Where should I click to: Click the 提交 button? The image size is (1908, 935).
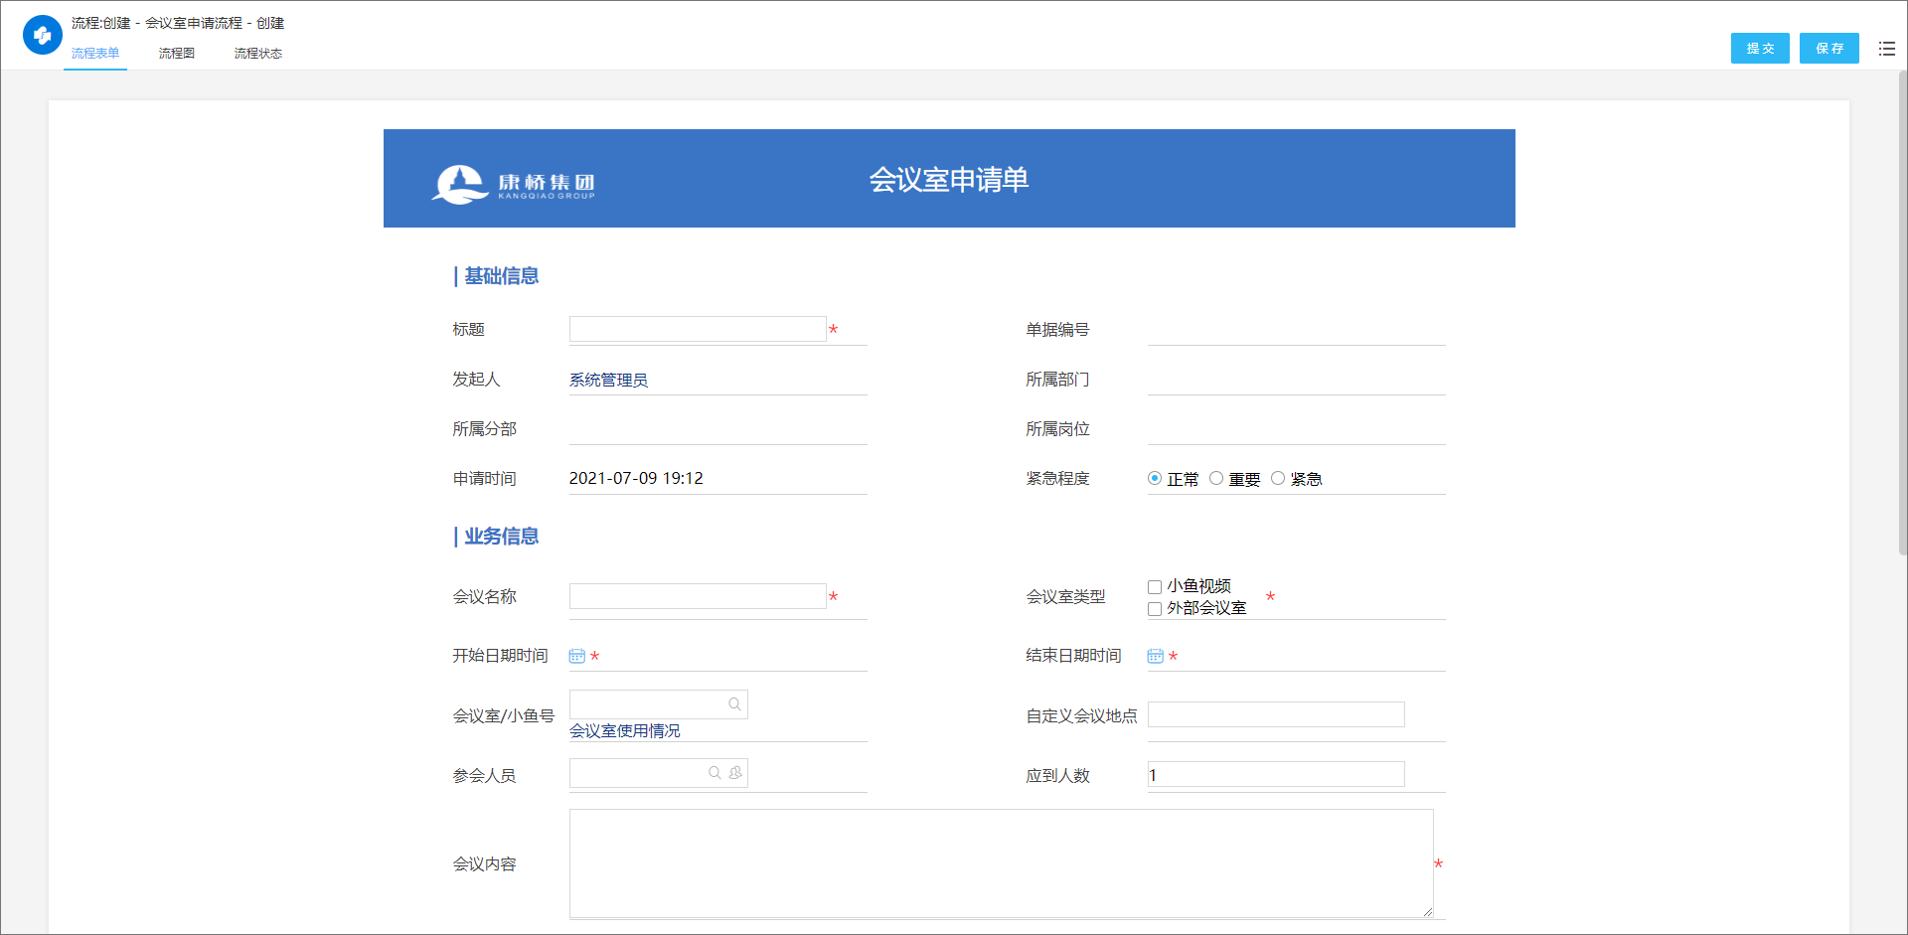point(1759,48)
